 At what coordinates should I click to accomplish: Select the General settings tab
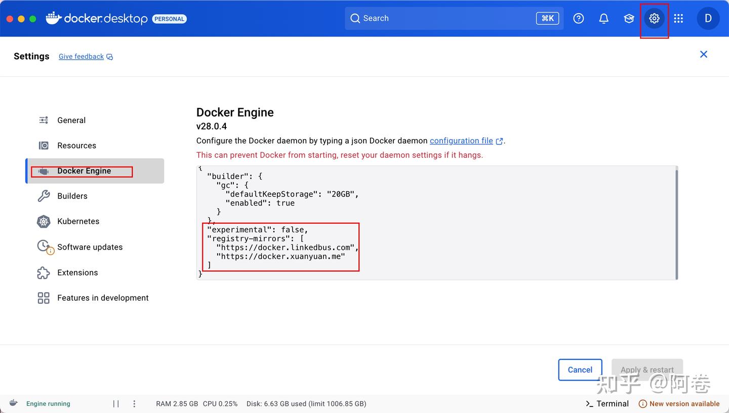coord(95,120)
